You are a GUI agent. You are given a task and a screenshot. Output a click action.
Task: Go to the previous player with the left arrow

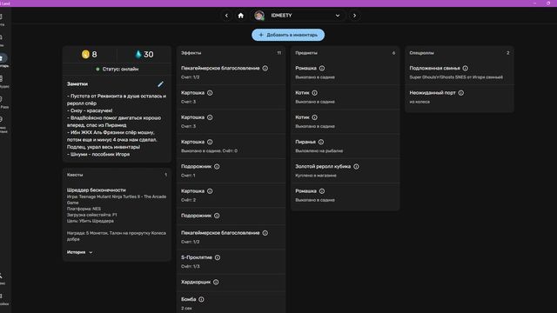click(x=226, y=16)
